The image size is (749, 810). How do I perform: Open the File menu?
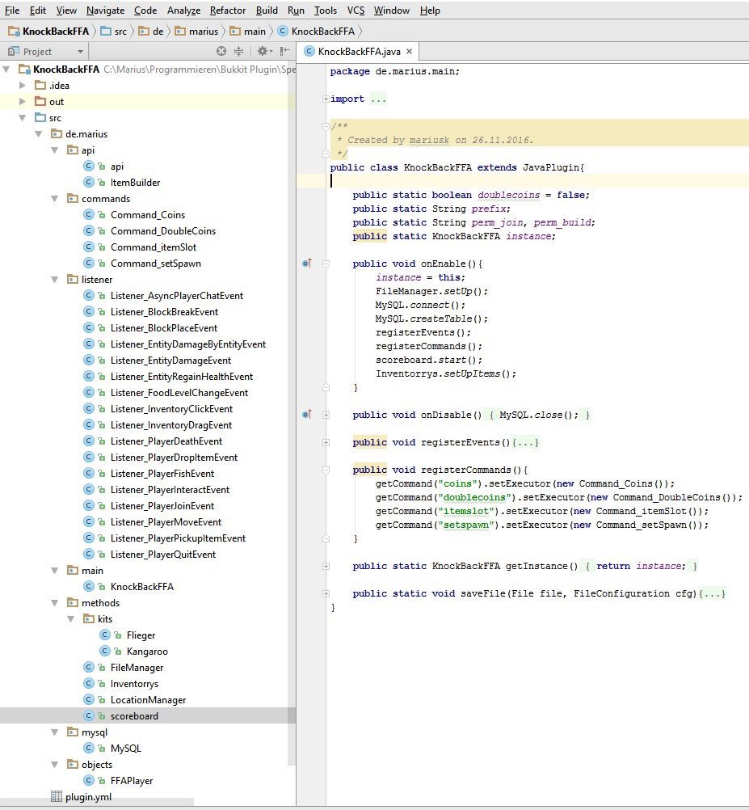[12, 11]
